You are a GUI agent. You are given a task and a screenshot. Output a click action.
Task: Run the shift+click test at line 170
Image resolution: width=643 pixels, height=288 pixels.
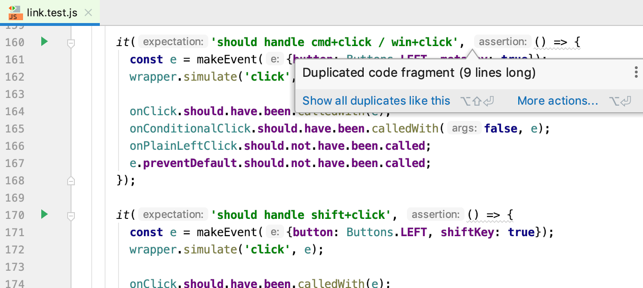point(44,215)
